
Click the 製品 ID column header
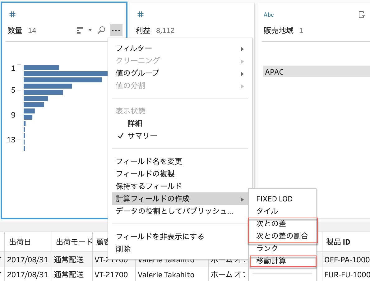tap(346, 242)
